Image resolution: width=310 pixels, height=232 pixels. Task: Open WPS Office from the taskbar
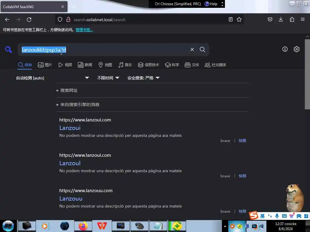point(102,226)
